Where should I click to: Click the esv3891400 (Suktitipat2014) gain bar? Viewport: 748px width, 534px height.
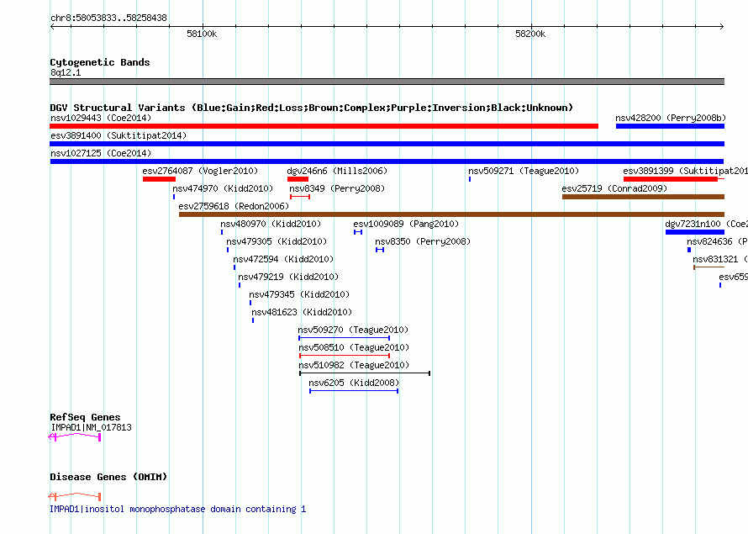pyautogui.click(x=387, y=144)
